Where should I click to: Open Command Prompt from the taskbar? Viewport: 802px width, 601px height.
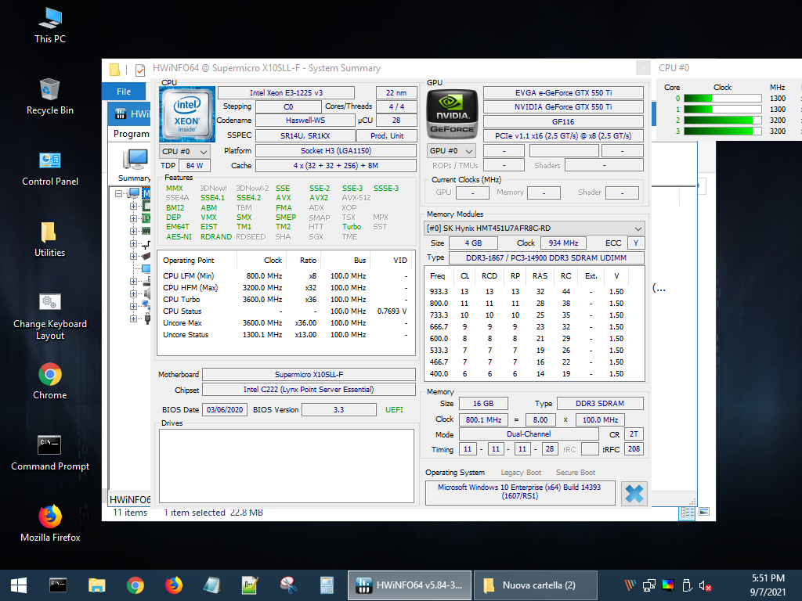click(x=58, y=585)
